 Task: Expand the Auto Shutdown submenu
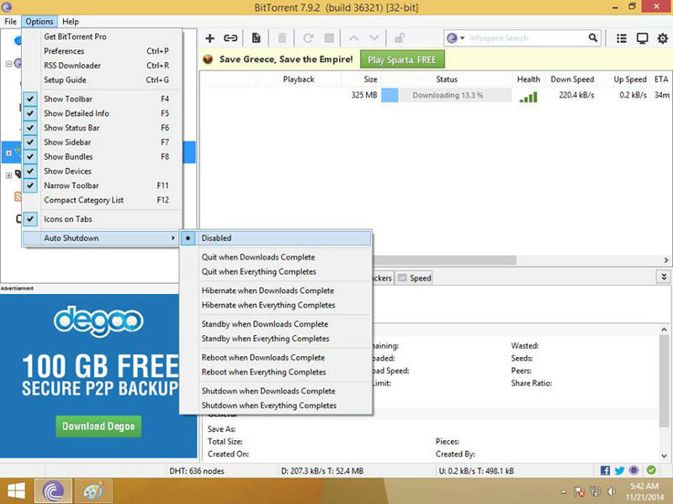pos(102,239)
